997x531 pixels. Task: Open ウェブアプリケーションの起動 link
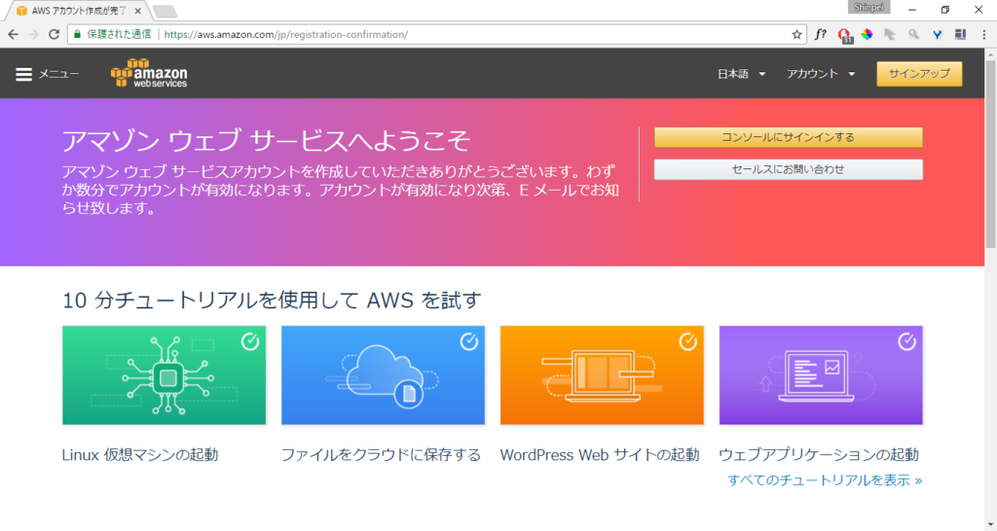tap(818, 455)
